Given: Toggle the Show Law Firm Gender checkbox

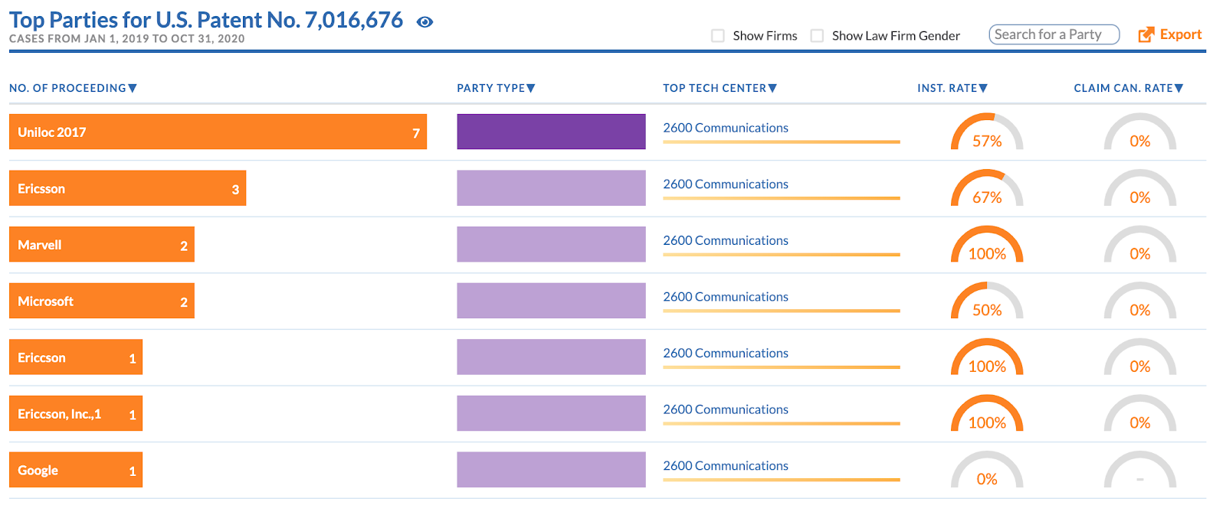Looking at the screenshot, I should coord(818,36).
